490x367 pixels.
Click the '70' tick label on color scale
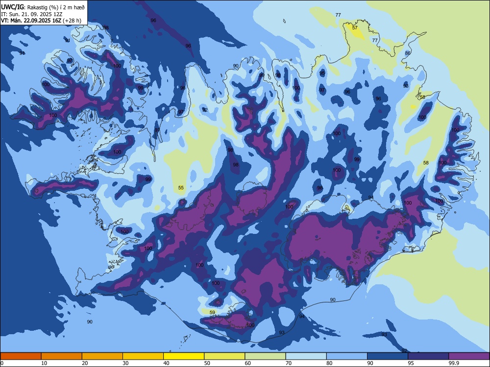point(289,363)
